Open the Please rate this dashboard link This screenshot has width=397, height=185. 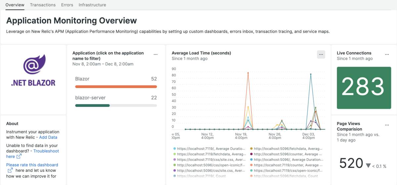[32, 165]
